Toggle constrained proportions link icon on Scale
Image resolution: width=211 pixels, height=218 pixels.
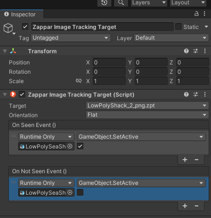point(79,81)
